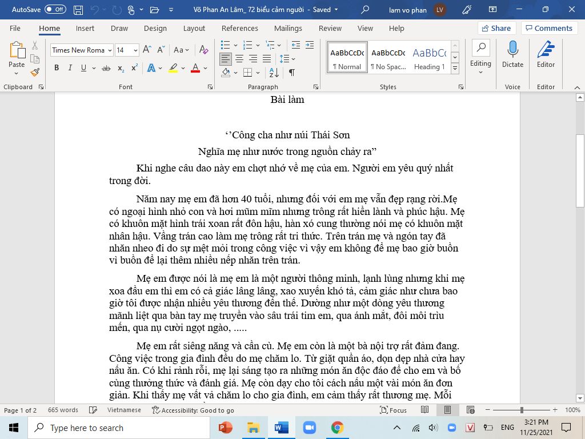585x439 pixels.
Task: Adjust the zoom slider handle
Action: 522,410
